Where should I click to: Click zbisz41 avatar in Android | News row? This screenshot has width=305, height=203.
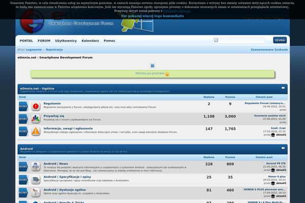(x=273, y=170)
